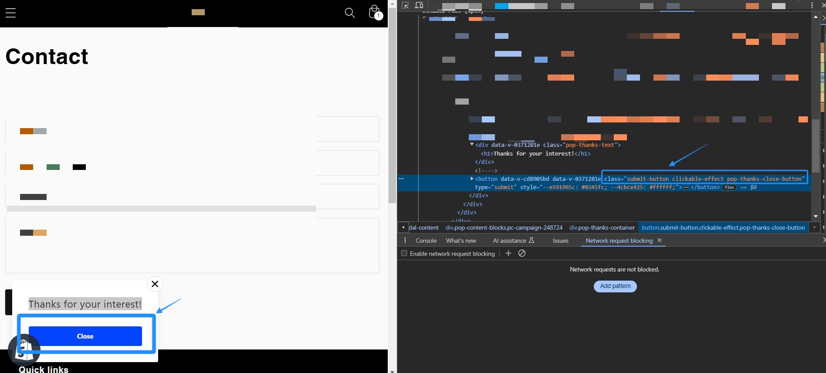The width and height of the screenshot is (826, 373).
Task: Activate DevTools inspect element picker
Action: coord(405,6)
